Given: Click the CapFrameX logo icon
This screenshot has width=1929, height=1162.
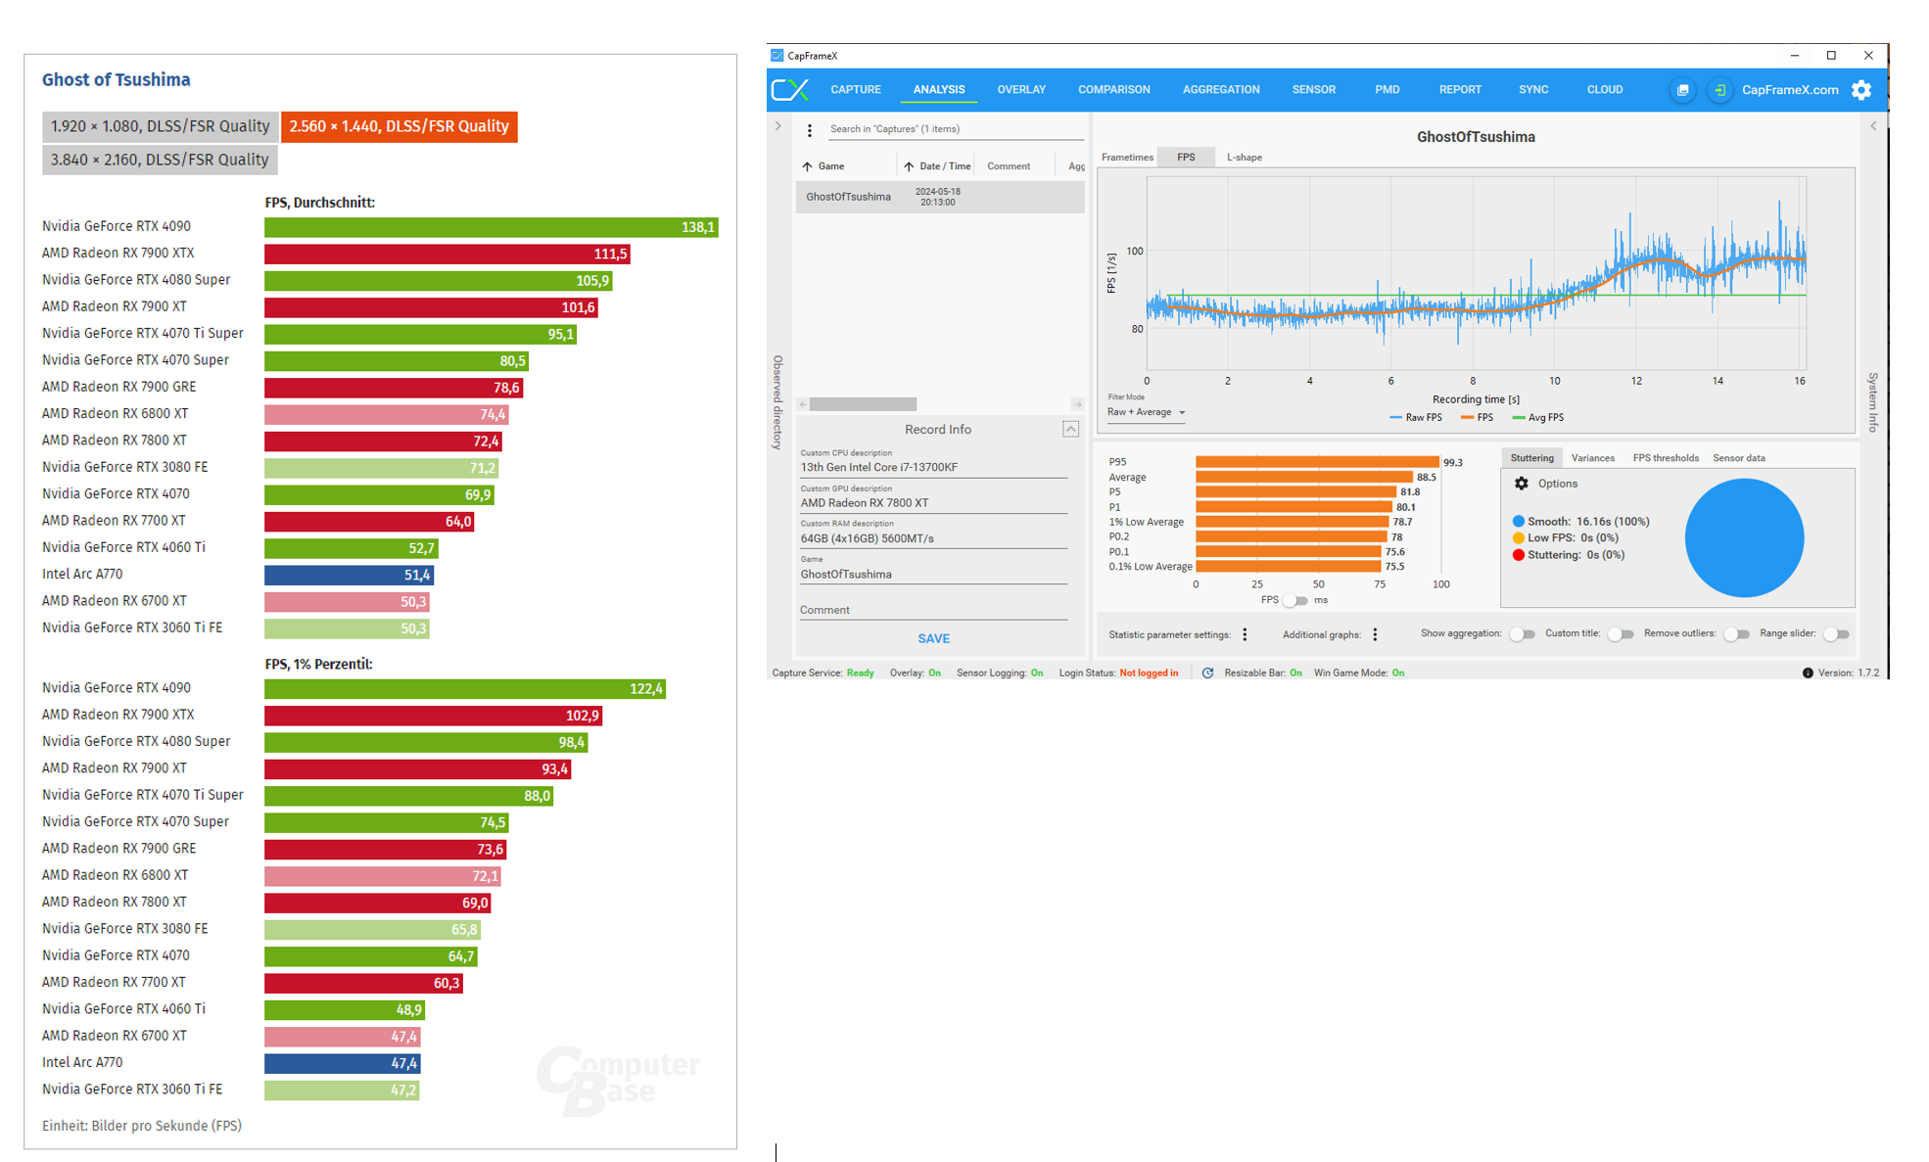Looking at the screenshot, I should point(789,90).
